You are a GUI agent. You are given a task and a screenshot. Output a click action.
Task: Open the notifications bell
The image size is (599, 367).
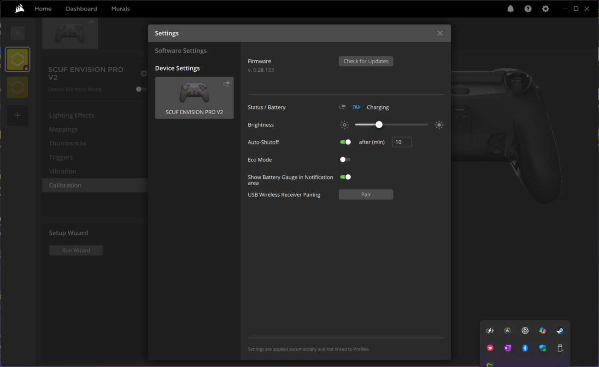pos(511,9)
